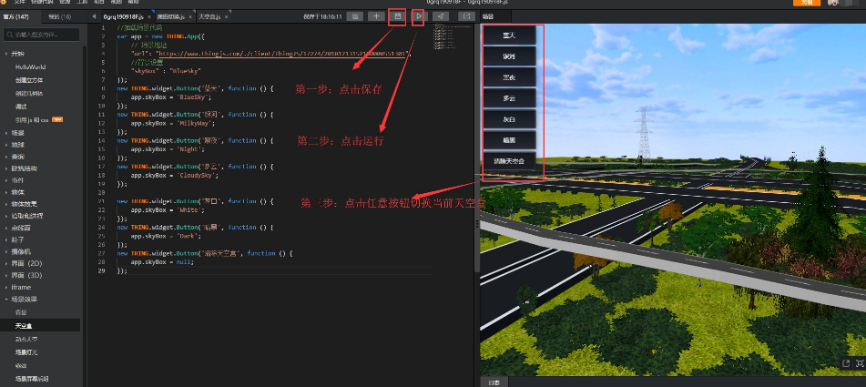The image size is (866, 387).
Task: Open the 引用 js 和 css example
Action: click(x=33, y=120)
